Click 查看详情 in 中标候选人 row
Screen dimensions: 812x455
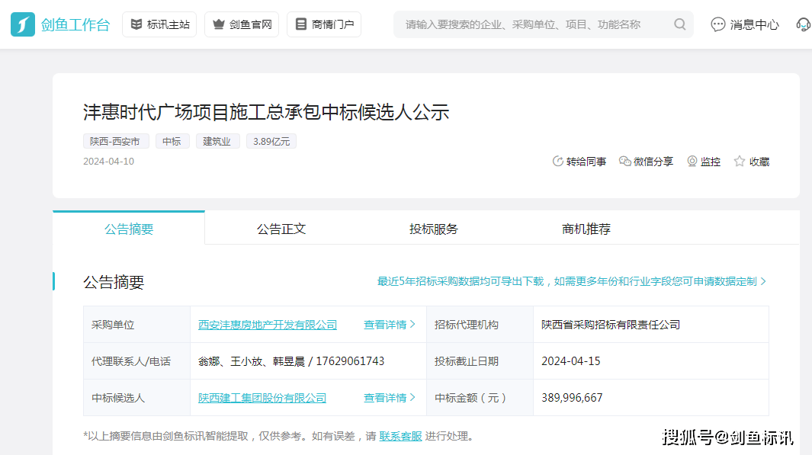pyautogui.click(x=390, y=398)
